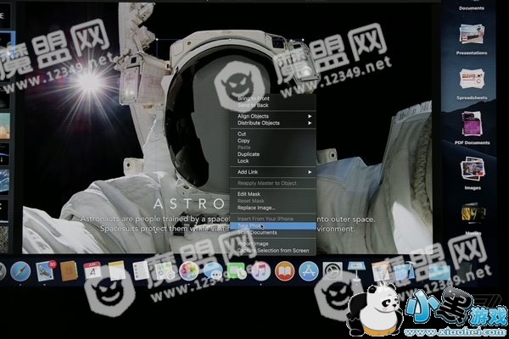The height and width of the screenshot is (339, 509).
Task: Expand the Add Link submenu
Action: pos(273,172)
